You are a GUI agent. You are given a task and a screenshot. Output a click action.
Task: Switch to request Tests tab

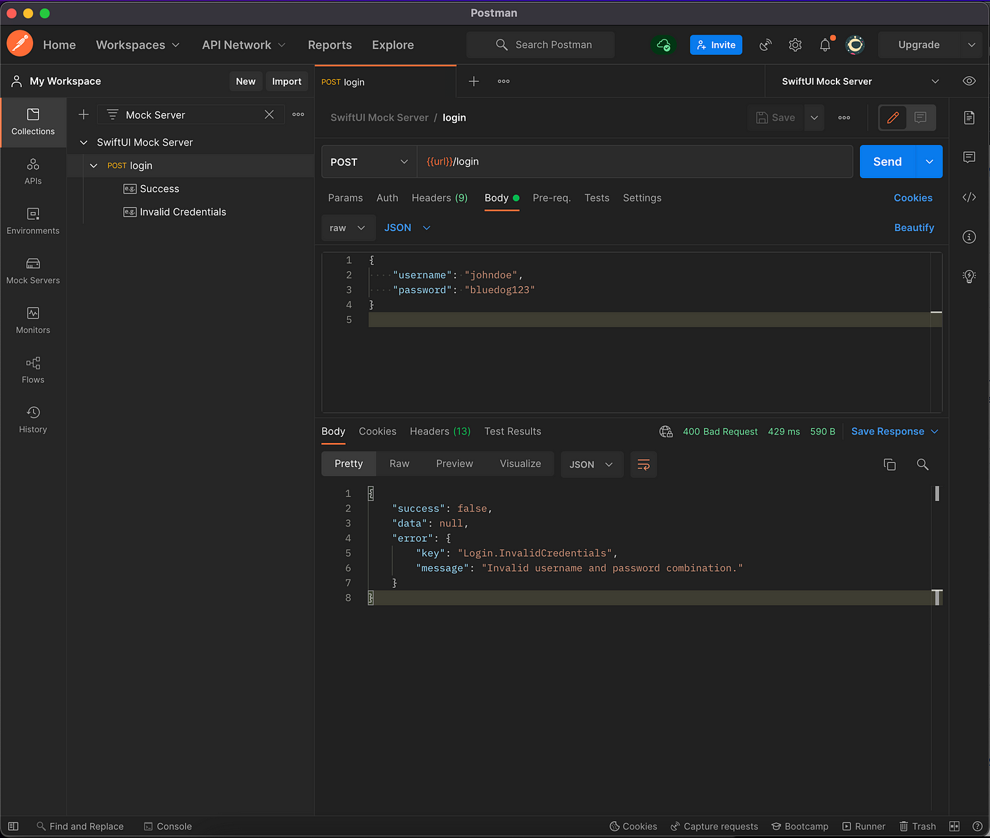[x=597, y=198]
